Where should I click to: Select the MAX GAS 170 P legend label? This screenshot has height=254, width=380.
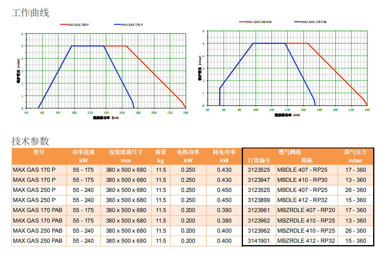132,25
